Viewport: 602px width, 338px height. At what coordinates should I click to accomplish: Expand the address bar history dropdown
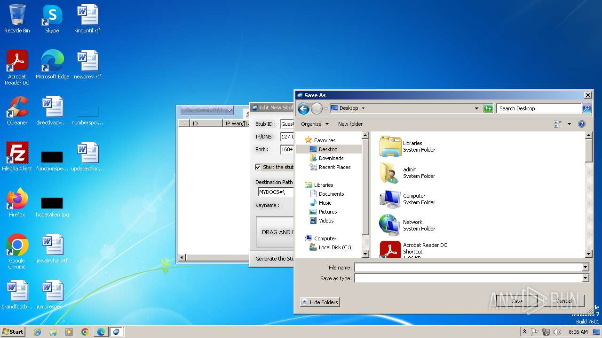(x=477, y=108)
